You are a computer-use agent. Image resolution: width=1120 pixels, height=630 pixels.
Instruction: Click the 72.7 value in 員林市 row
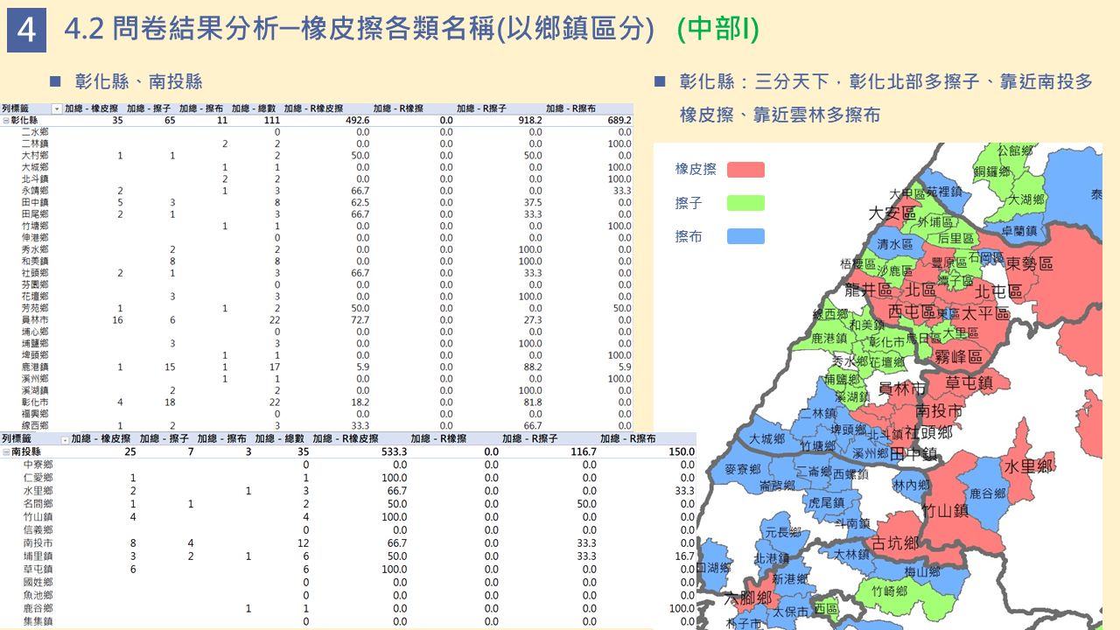pyautogui.click(x=360, y=320)
